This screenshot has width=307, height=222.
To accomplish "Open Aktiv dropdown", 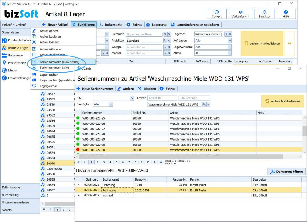I will point(230,53).
